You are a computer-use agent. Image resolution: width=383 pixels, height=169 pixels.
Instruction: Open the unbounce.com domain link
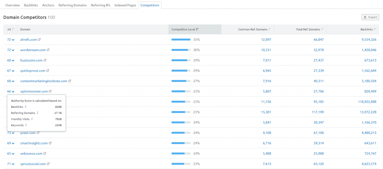click(31, 153)
